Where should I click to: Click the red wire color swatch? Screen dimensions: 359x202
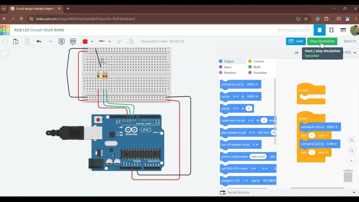point(85,42)
